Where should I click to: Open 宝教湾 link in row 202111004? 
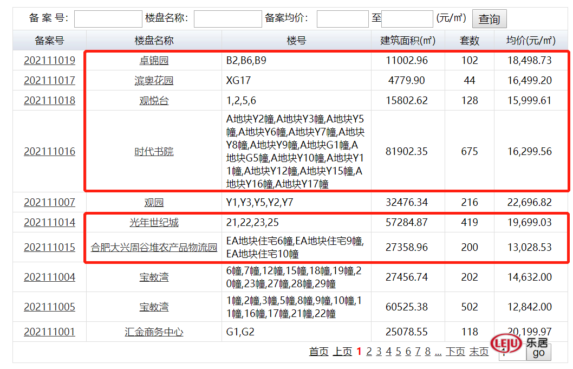154,277
